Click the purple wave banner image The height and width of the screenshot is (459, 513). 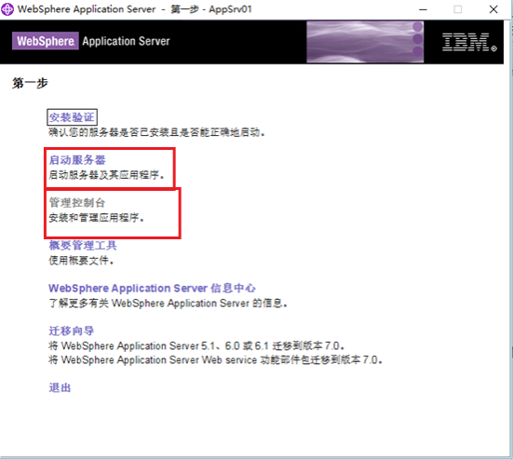tap(365, 42)
